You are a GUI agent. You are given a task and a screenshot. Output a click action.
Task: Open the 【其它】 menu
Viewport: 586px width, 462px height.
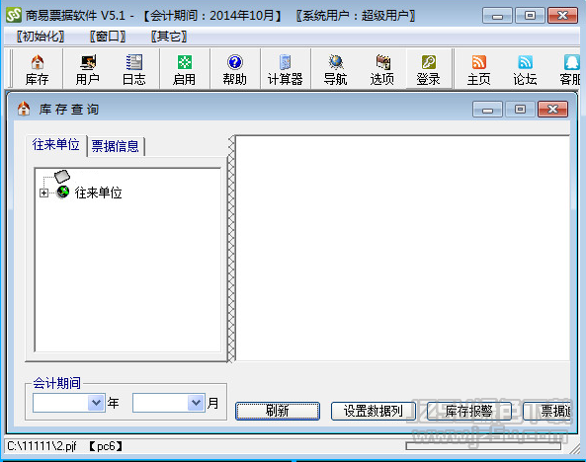(169, 37)
